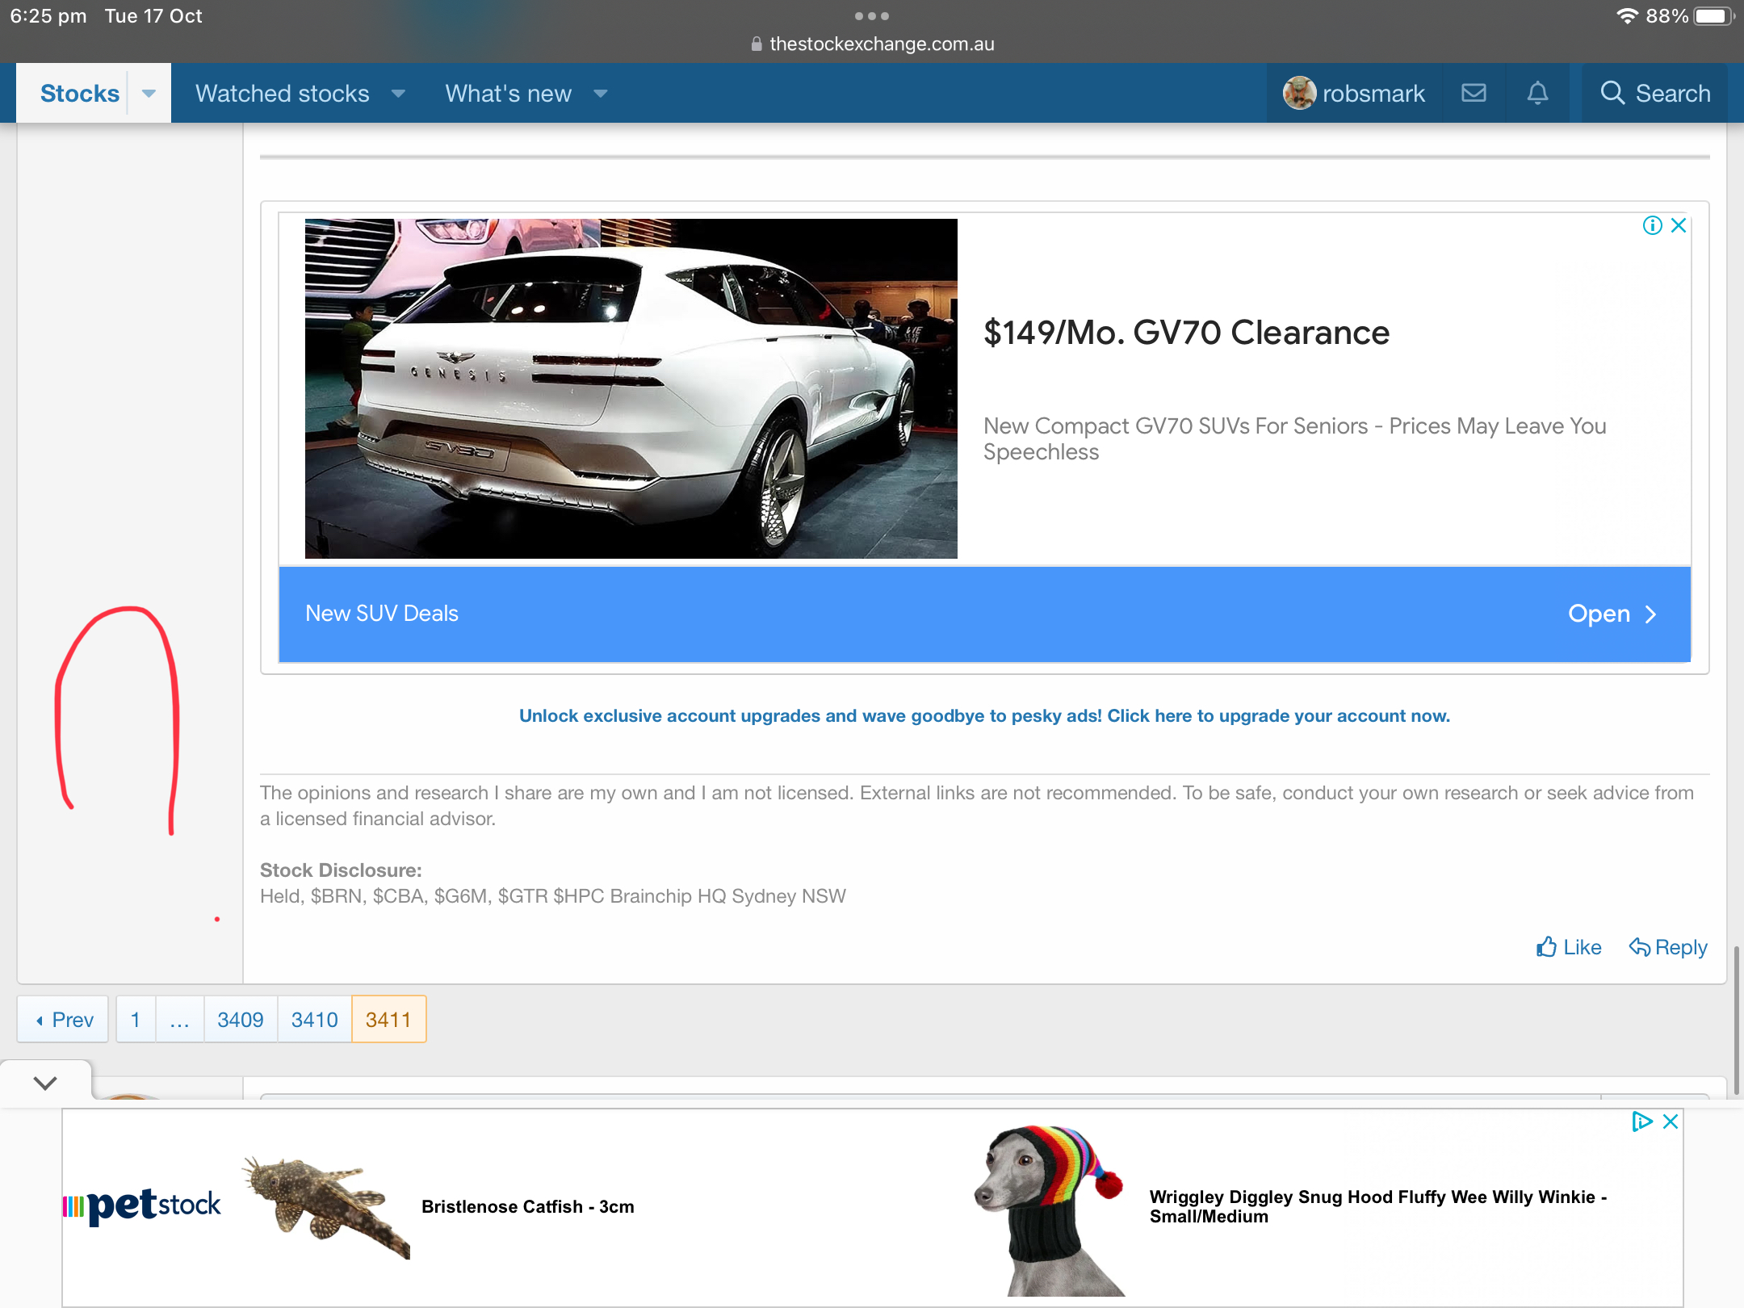Click the Search magnifier button
1744x1308 pixels.
click(x=1654, y=94)
